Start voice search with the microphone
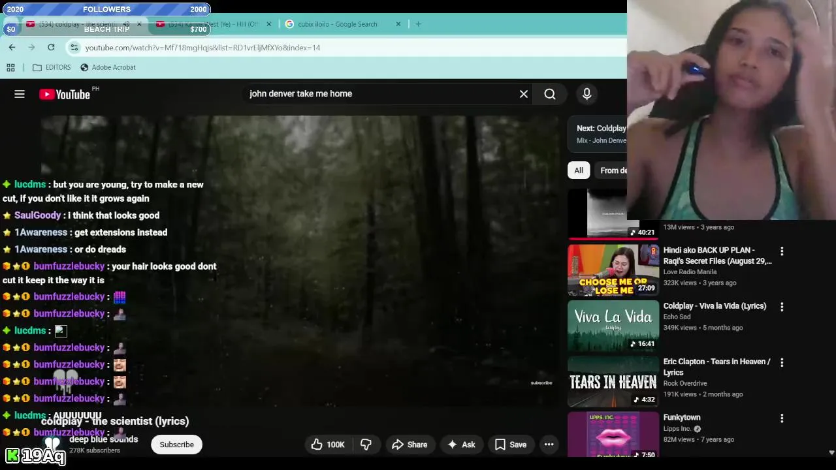Screen dimensions: 836x470 (x=587, y=94)
